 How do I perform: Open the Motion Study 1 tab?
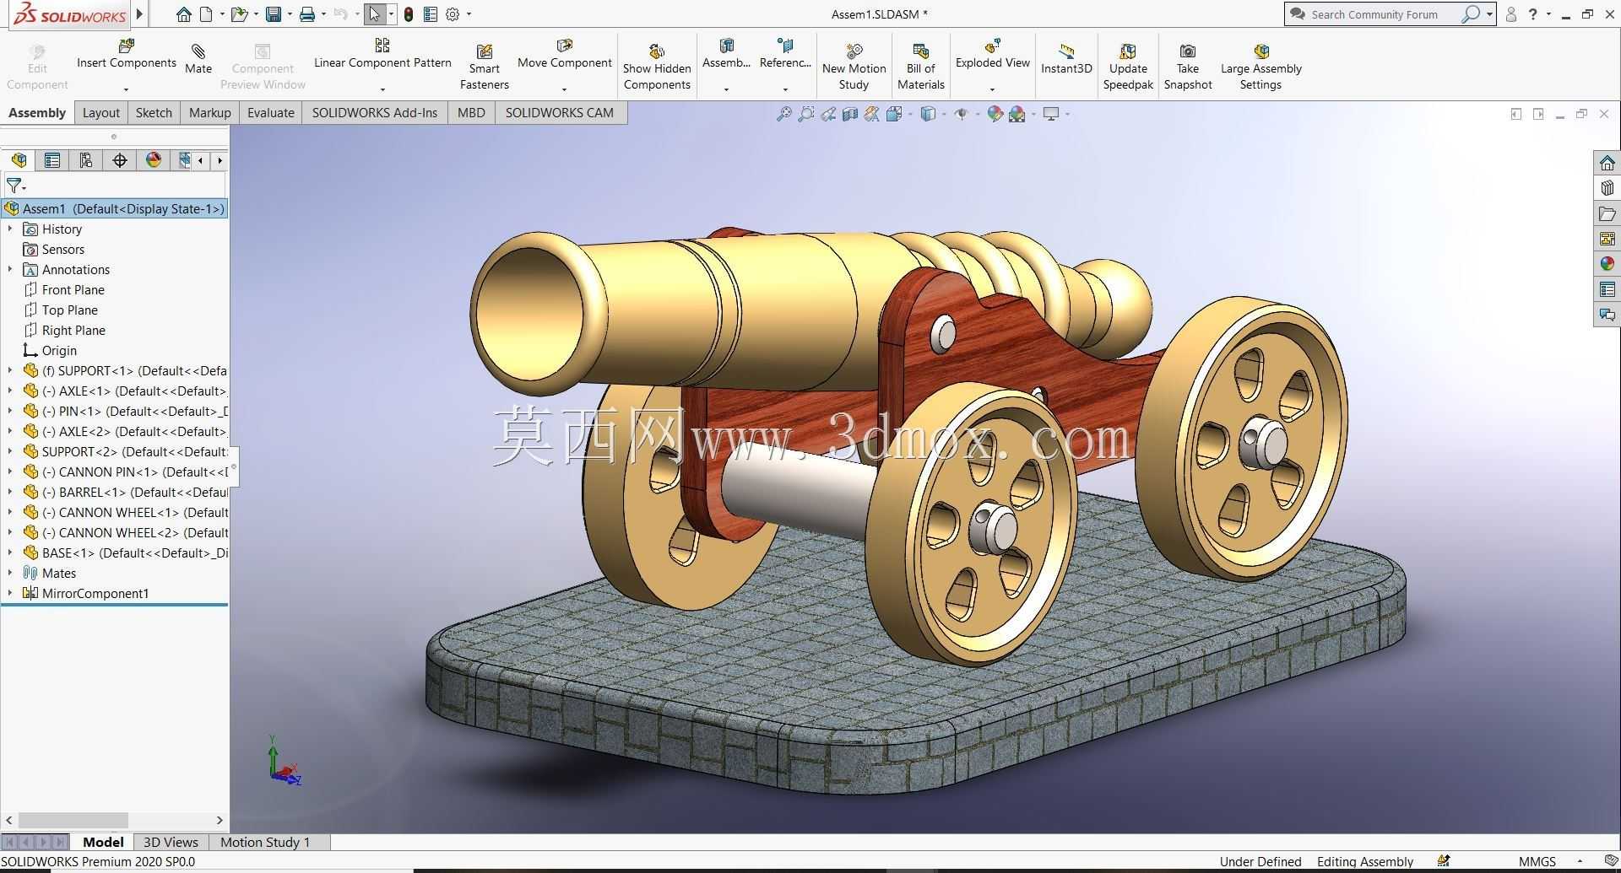pyautogui.click(x=265, y=842)
